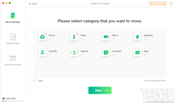
Task: Open the Device Manager tab
Action: [13, 18]
